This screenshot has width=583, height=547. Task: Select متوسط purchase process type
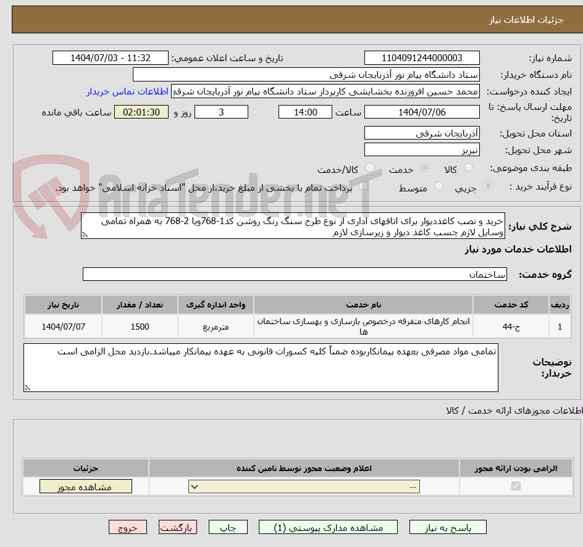pyautogui.click(x=438, y=187)
